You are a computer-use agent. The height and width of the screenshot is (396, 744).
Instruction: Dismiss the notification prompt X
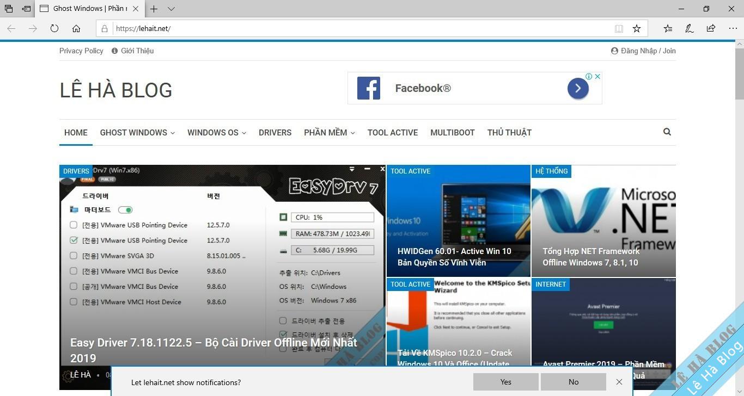pyautogui.click(x=619, y=382)
